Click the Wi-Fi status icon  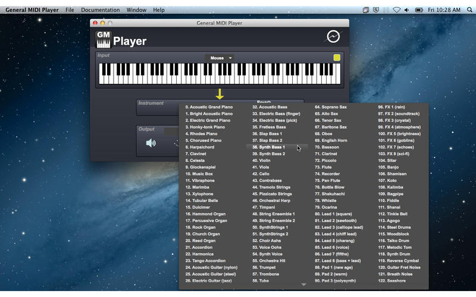[x=396, y=10]
